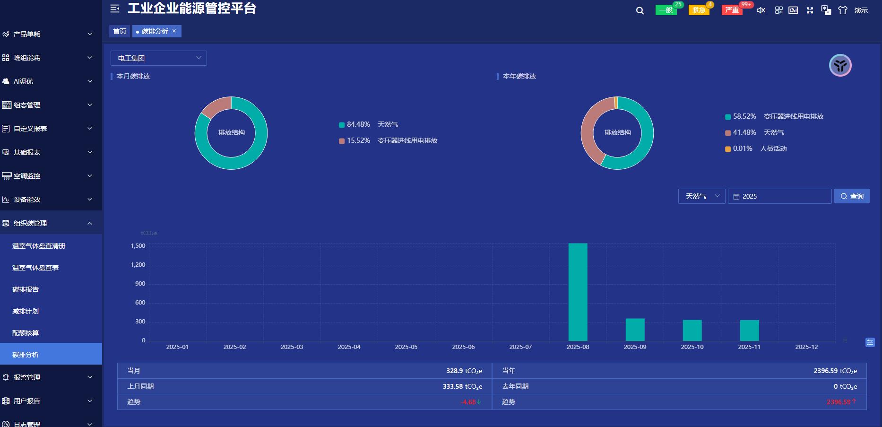Screen dimensions: 882x427
Task: Open 碳排报告 in the sidebar
Action: click(26, 289)
